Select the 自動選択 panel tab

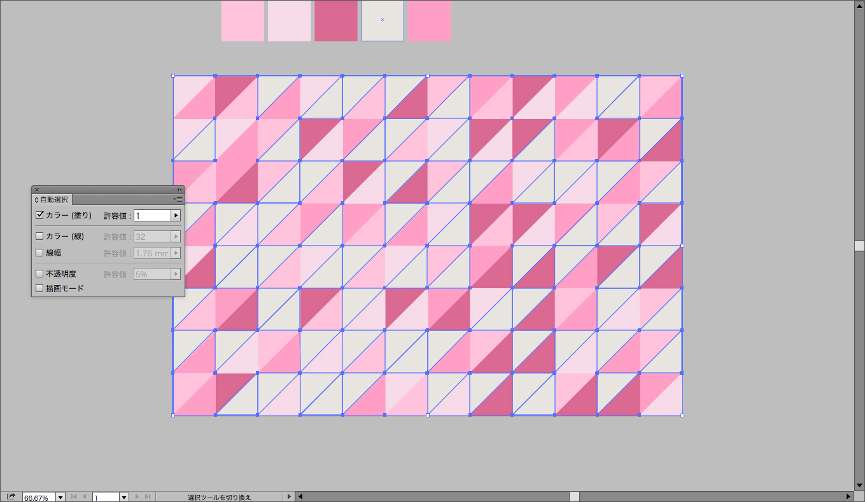[x=53, y=200]
